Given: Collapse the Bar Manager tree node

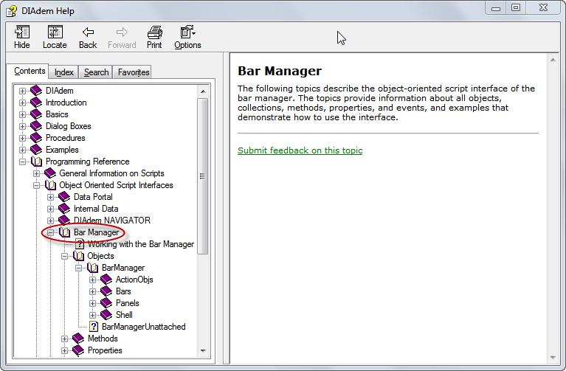Looking at the screenshot, I should tap(50, 232).
